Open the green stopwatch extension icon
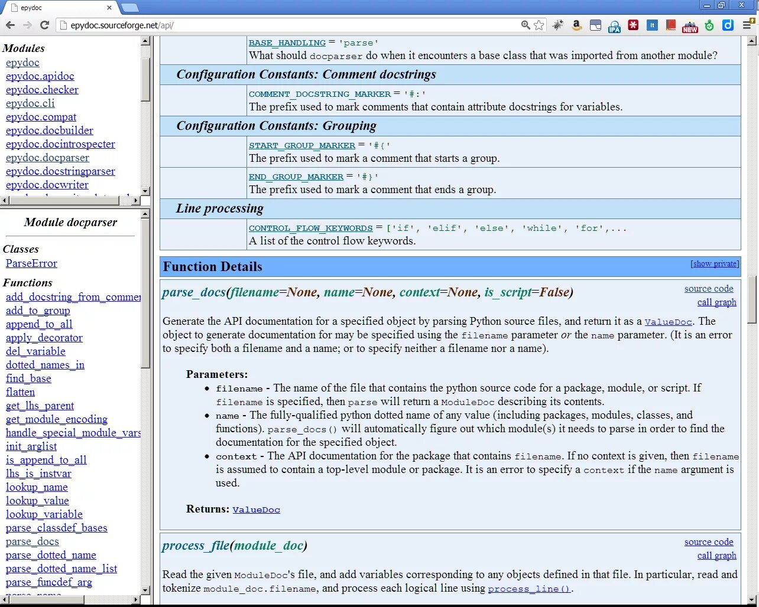This screenshot has height=607, width=759. [709, 25]
